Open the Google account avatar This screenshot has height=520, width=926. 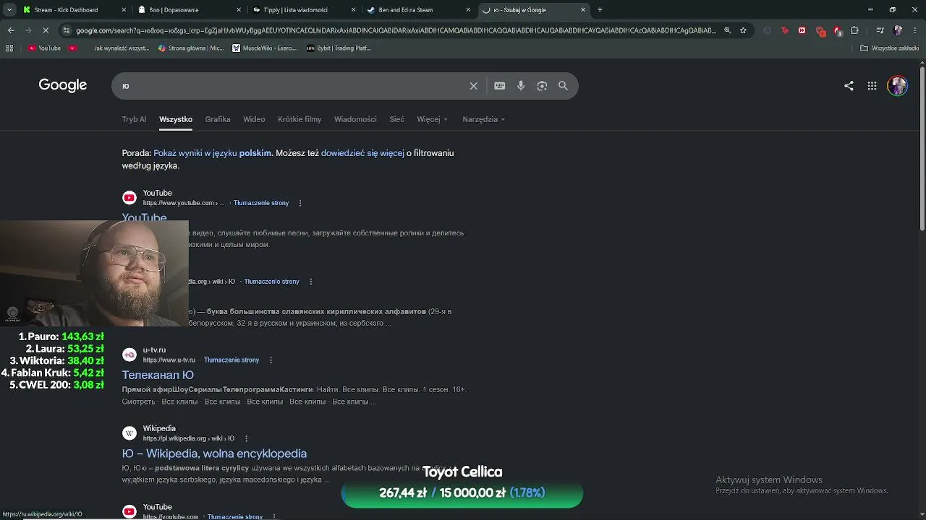[897, 85]
